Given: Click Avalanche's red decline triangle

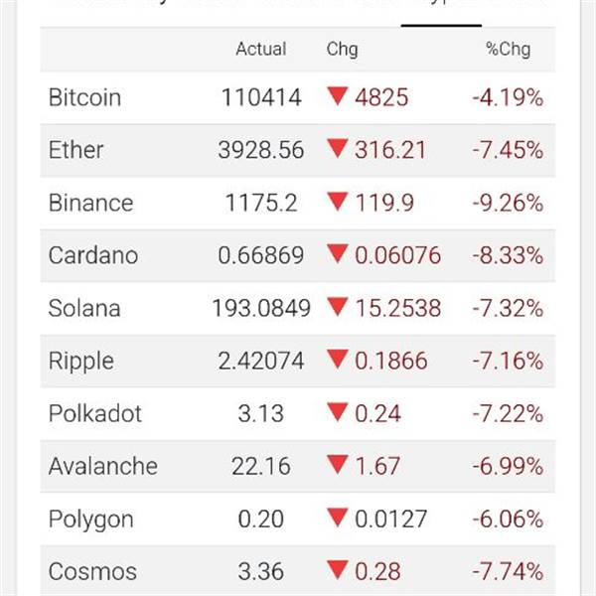Looking at the screenshot, I should pyautogui.click(x=338, y=465).
